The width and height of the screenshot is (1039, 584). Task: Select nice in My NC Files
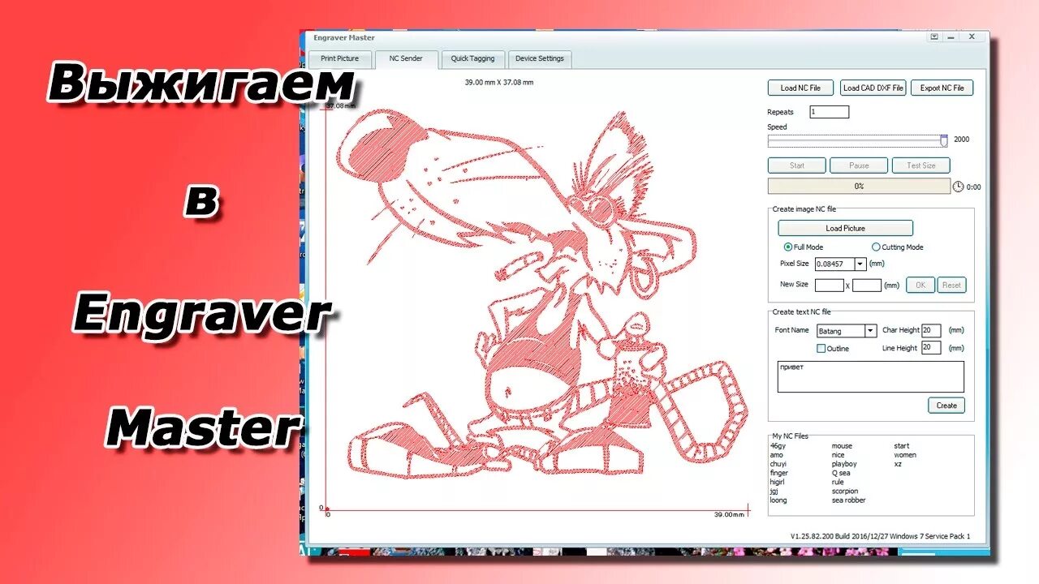click(838, 455)
